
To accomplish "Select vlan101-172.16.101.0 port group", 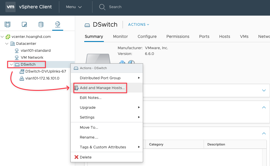I will (42, 78).
